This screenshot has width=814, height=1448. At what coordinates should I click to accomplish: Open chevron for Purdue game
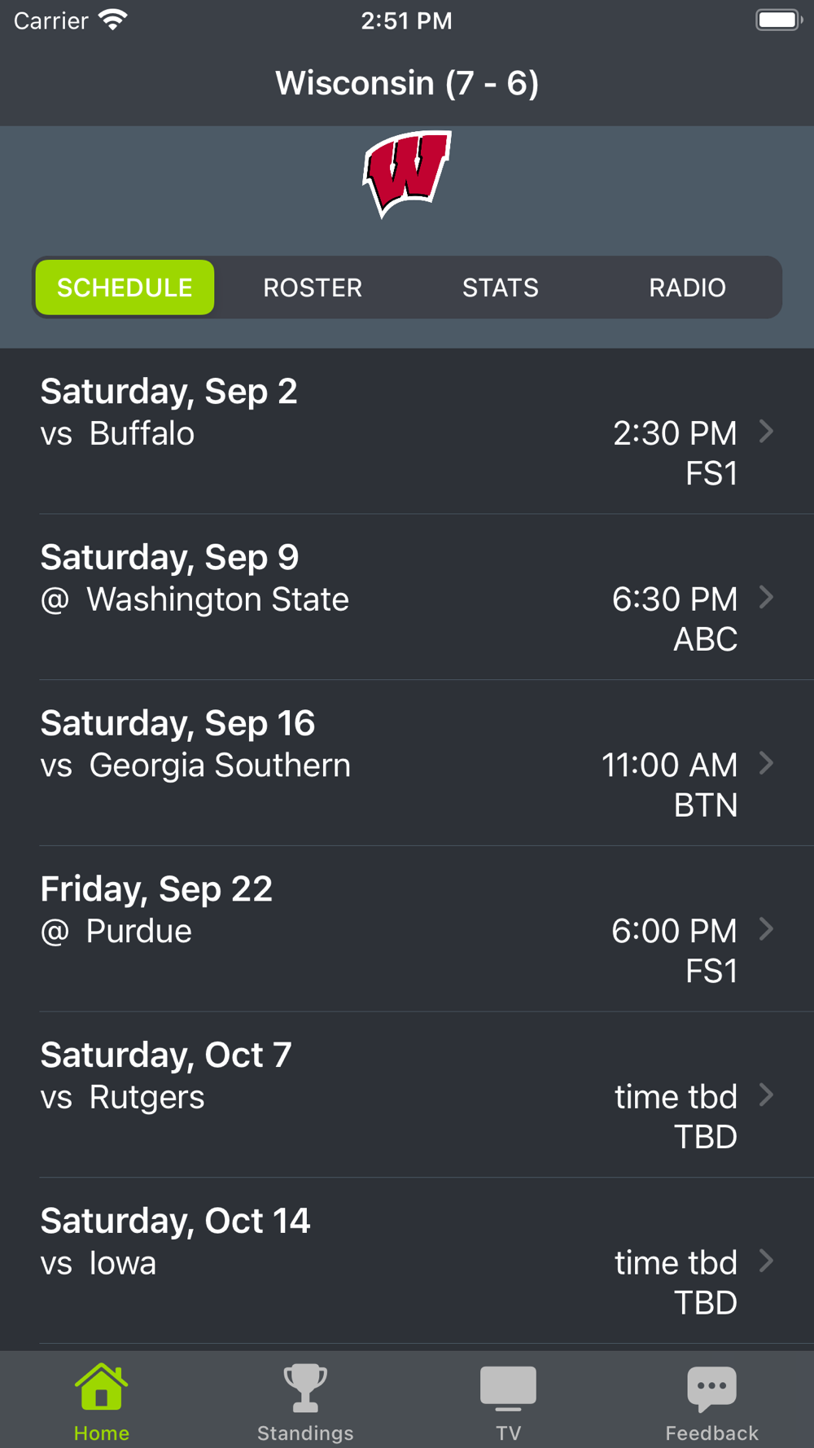coord(766,929)
